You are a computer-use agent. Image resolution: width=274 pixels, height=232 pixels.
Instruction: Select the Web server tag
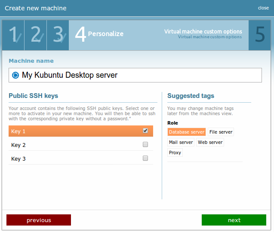click(x=210, y=142)
